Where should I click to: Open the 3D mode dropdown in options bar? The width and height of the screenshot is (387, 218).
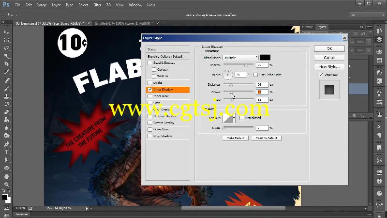click(x=367, y=15)
